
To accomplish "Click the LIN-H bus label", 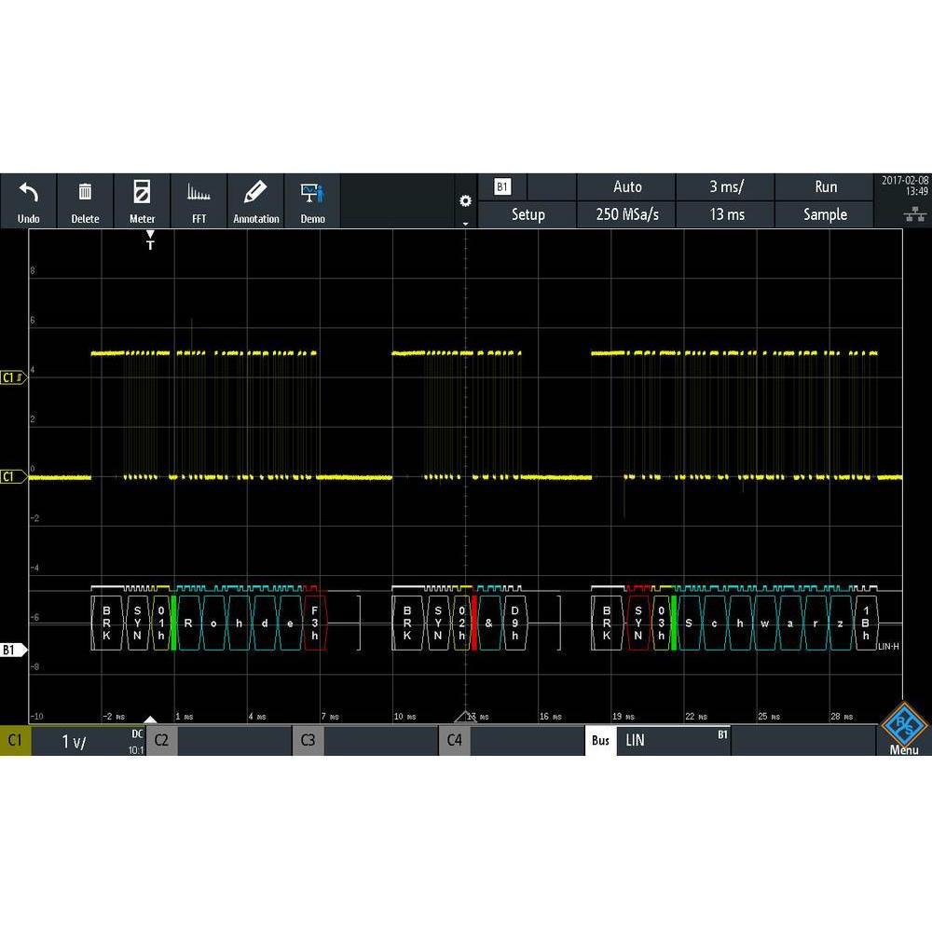I will point(888,646).
